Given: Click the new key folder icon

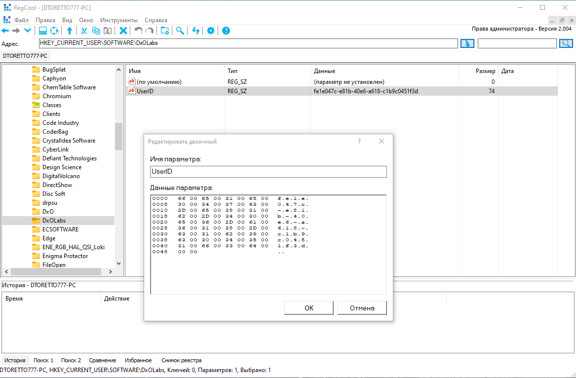Looking at the screenshot, I should click(165, 31).
